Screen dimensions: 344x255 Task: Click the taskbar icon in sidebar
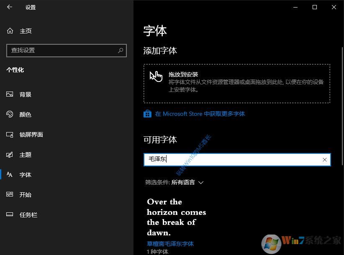[10, 214]
